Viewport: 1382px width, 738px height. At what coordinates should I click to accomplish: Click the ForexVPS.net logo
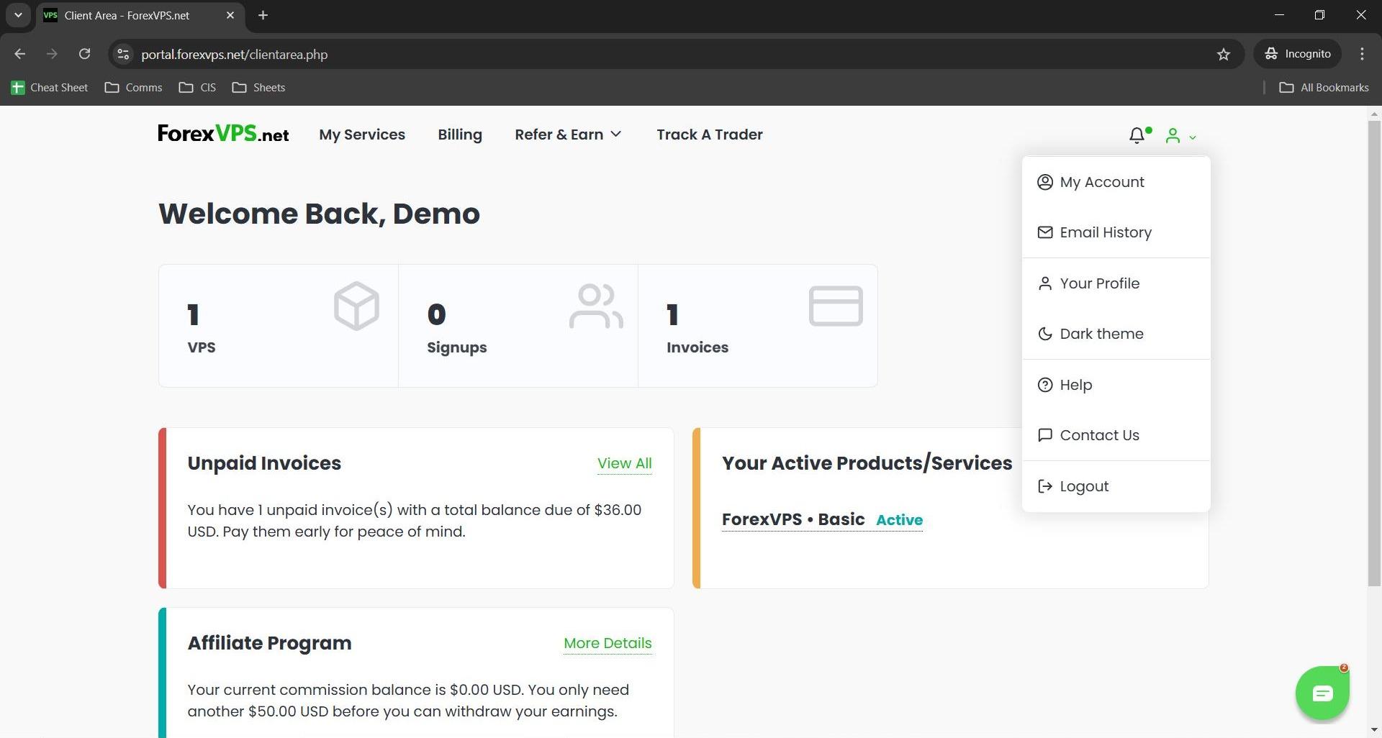[x=223, y=134]
